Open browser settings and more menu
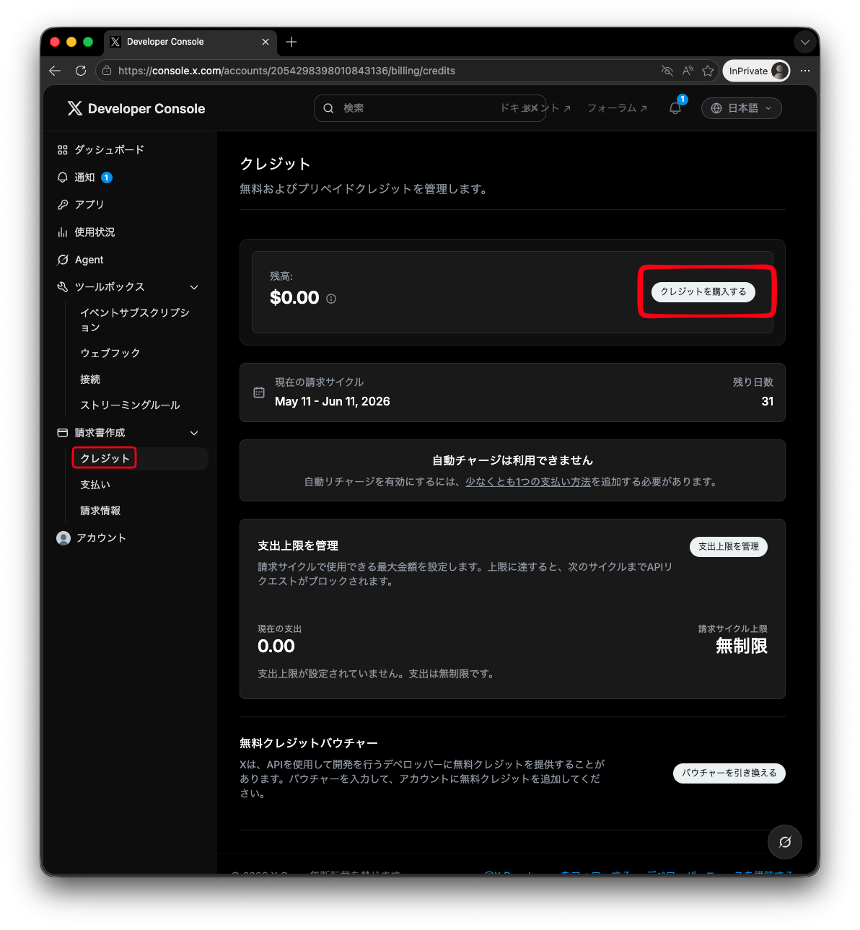This screenshot has height=930, width=860. click(x=805, y=71)
